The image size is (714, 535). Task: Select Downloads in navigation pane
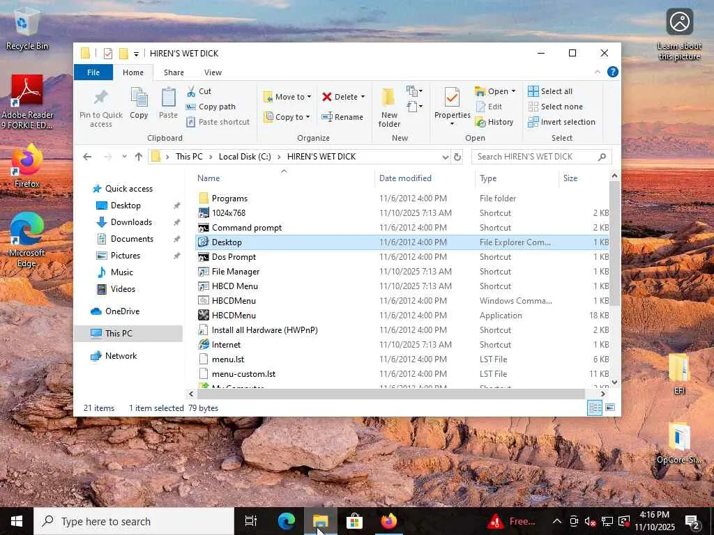131,222
